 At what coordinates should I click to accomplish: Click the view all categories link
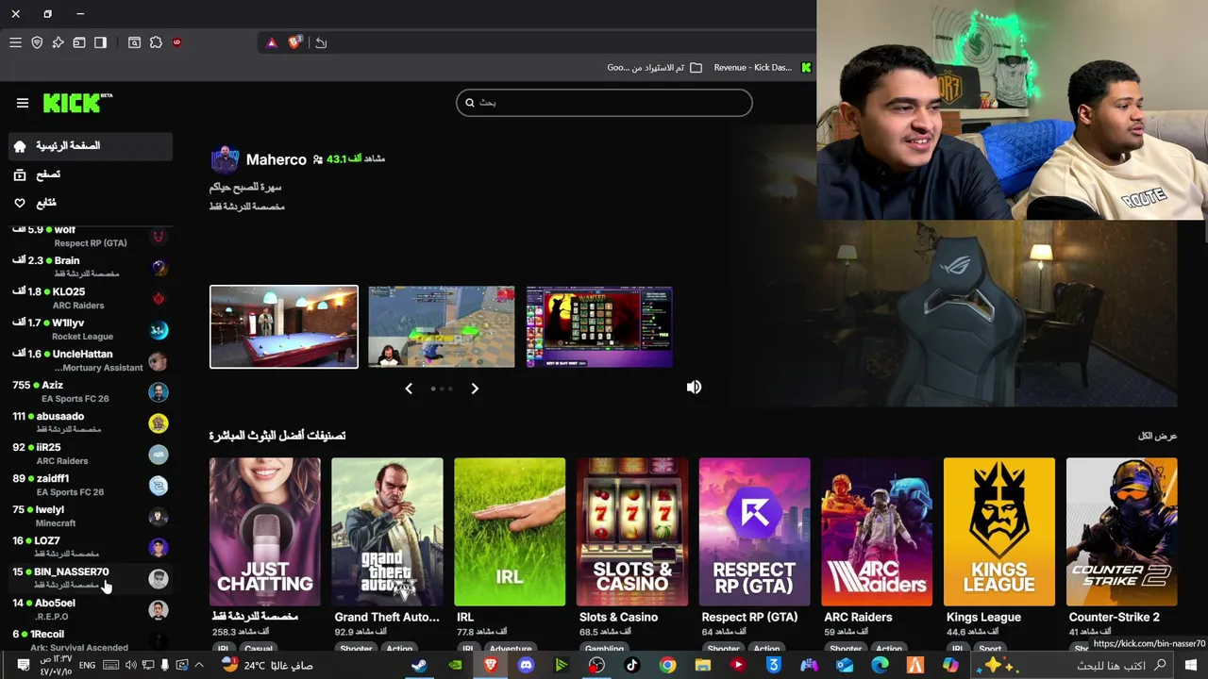1157,436
